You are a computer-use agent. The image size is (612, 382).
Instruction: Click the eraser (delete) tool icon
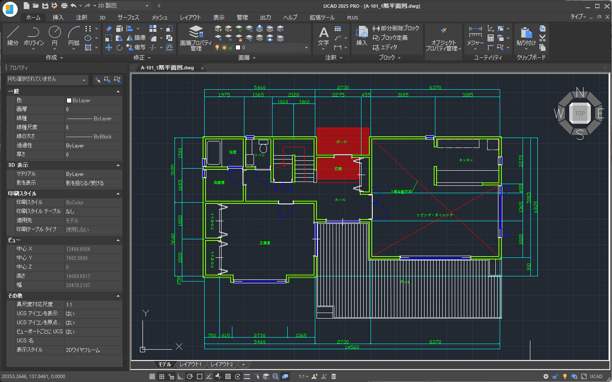pyautogui.click(x=108, y=28)
